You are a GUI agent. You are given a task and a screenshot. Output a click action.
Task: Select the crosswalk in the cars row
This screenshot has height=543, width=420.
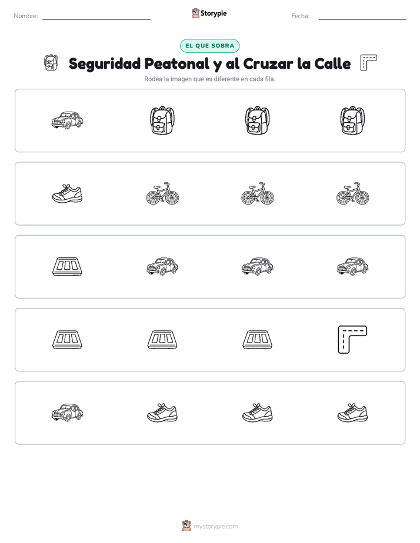(x=67, y=267)
